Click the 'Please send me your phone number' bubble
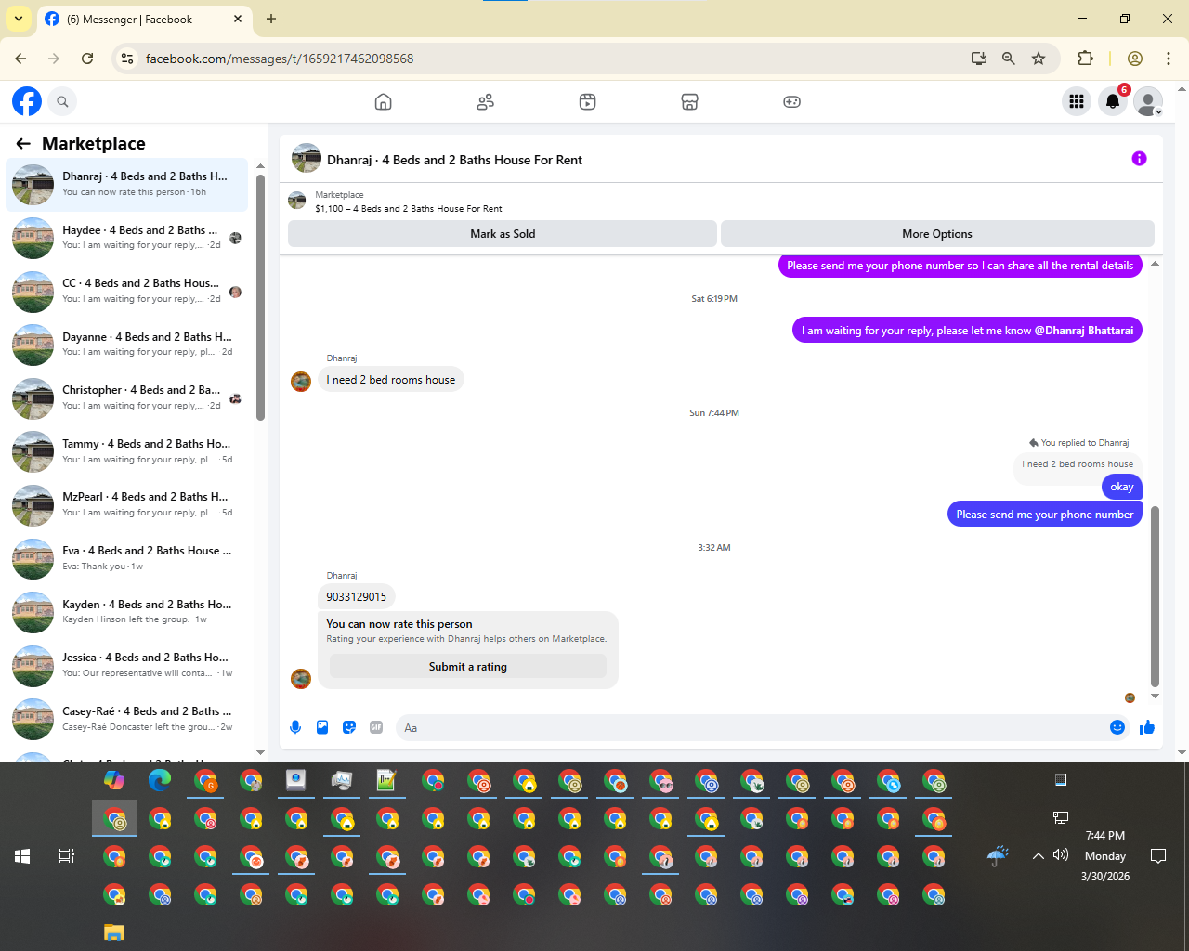This screenshot has width=1189, height=951. [x=1045, y=515]
